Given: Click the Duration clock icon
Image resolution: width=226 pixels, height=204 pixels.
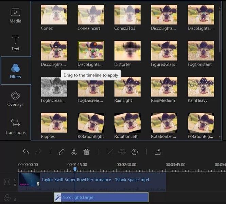Looking at the screenshot, I should coord(135,152).
